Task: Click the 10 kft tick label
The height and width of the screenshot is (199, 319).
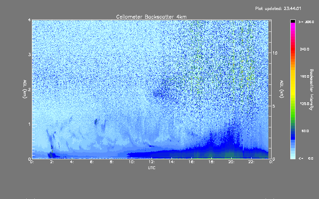Action: pos(275,53)
